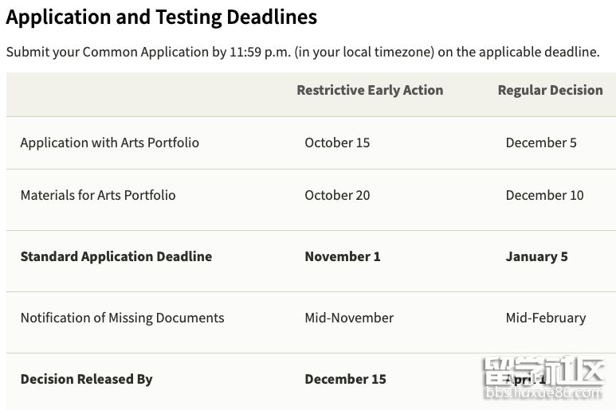Click the Regular Decision column header
The width and height of the screenshot is (616, 410).
click(x=550, y=90)
